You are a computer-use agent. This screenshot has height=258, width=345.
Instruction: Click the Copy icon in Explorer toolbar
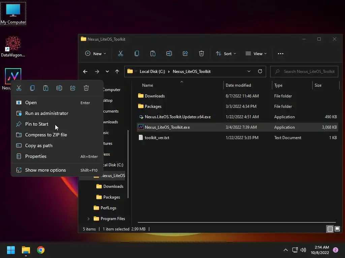click(x=137, y=53)
